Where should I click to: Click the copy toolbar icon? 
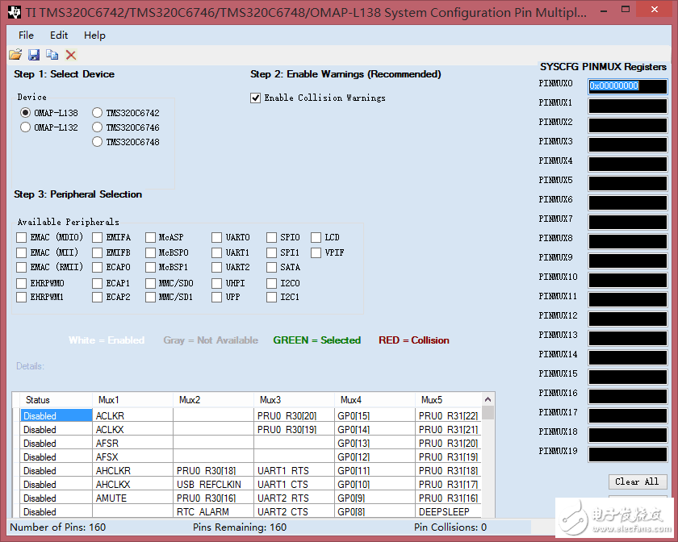click(x=52, y=55)
